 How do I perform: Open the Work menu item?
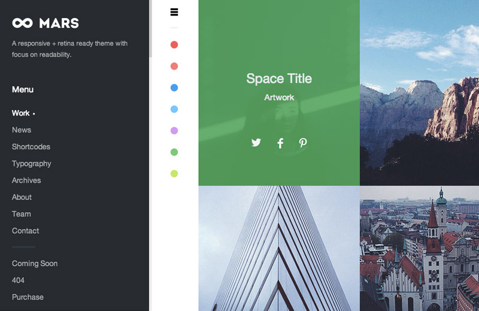(21, 113)
